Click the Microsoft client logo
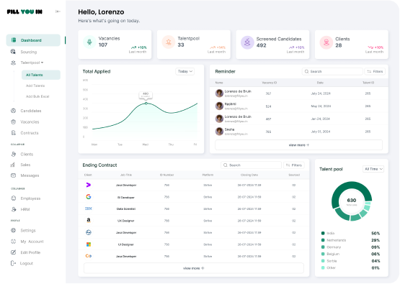400x284 pixels. click(x=89, y=244)
